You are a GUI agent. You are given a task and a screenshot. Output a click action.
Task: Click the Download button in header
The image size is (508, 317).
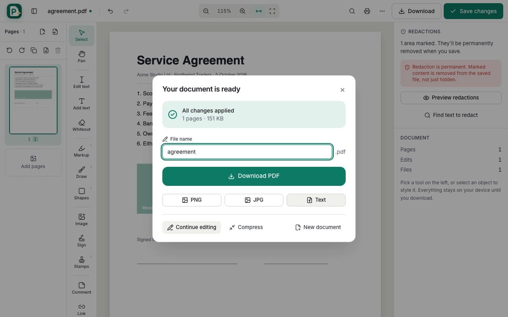coord(416,11)
